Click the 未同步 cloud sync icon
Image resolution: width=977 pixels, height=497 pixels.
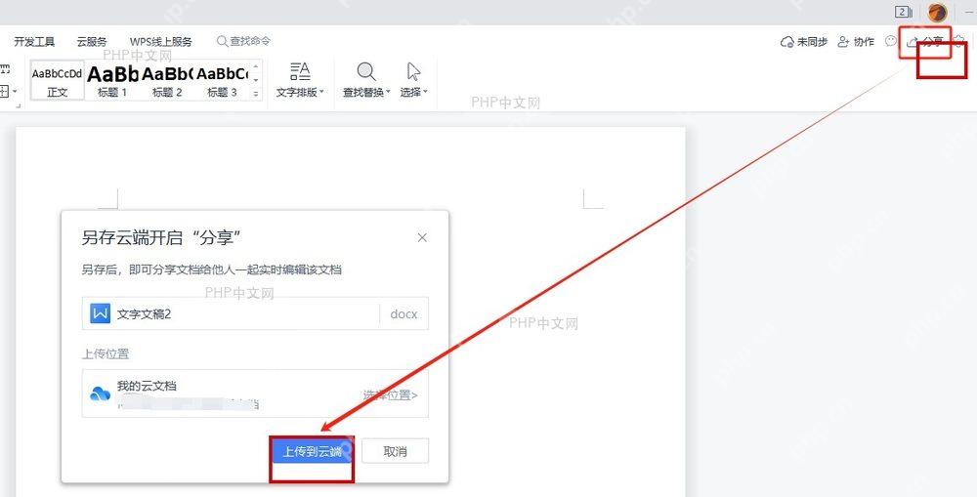pyautogui.click(x=786, y=42)
